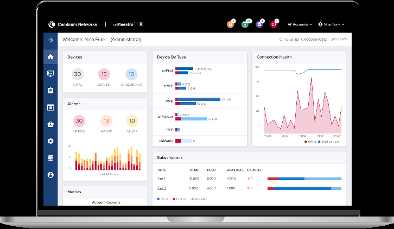394x229 pixels.
Task: Click the green notification icon with badge 10
Action: (245, 24)
